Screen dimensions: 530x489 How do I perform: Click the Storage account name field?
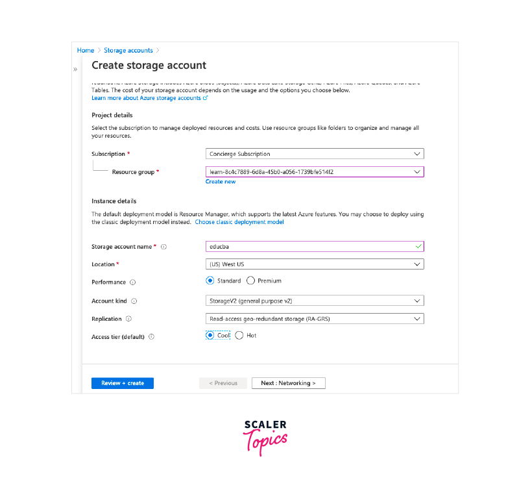(309, 247)
